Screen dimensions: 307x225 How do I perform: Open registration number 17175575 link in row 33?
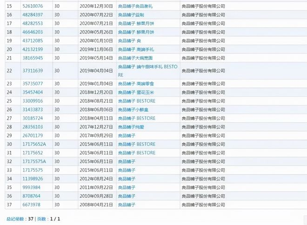pos(33,170)
